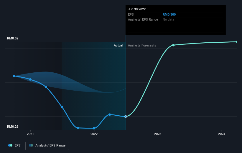Click the 2021 x-axis label
Screen dimensions: 242x153
(x=30, y=134)
